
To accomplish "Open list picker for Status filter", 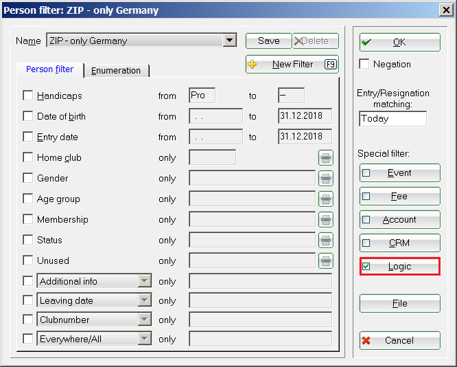I will (x=325, y=241).
